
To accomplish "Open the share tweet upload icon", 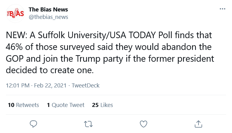I will click(x=198, y=124).
